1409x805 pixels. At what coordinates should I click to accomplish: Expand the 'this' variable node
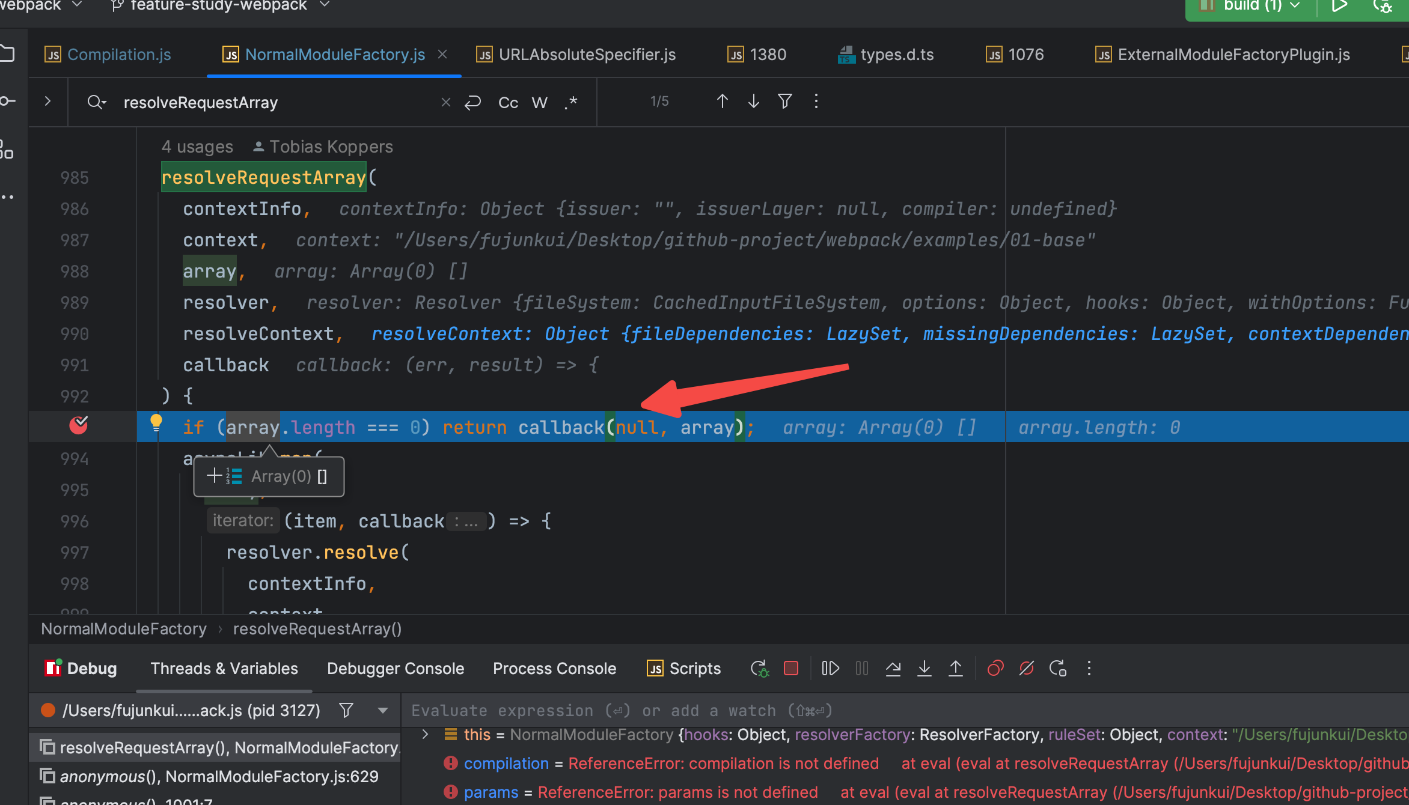click(x=426, y=734)
